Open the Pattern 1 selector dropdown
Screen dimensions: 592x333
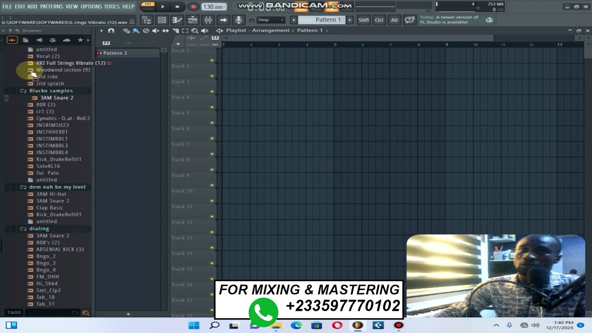coord(322,20)
